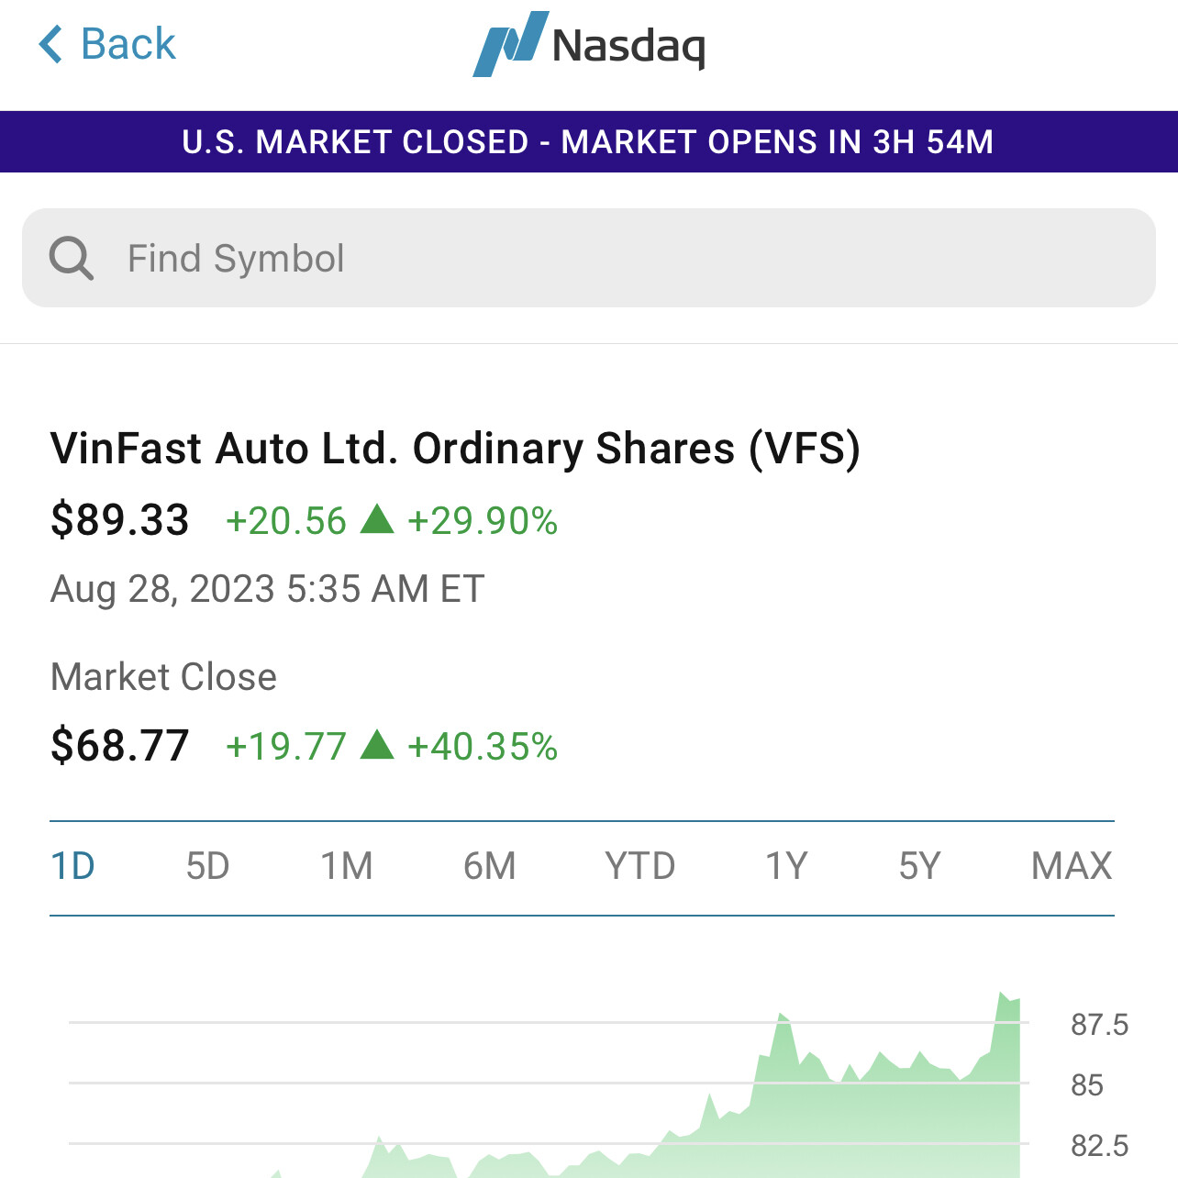Open the 1Y chart range
This screenshot has height=1178, width=1178.
tap(786, 866)
